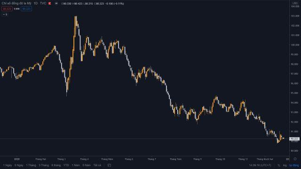This screenshot has height=169, width=301.
Task: Click the spread value 0.000 between price boxes
Action: pos(17,9)
